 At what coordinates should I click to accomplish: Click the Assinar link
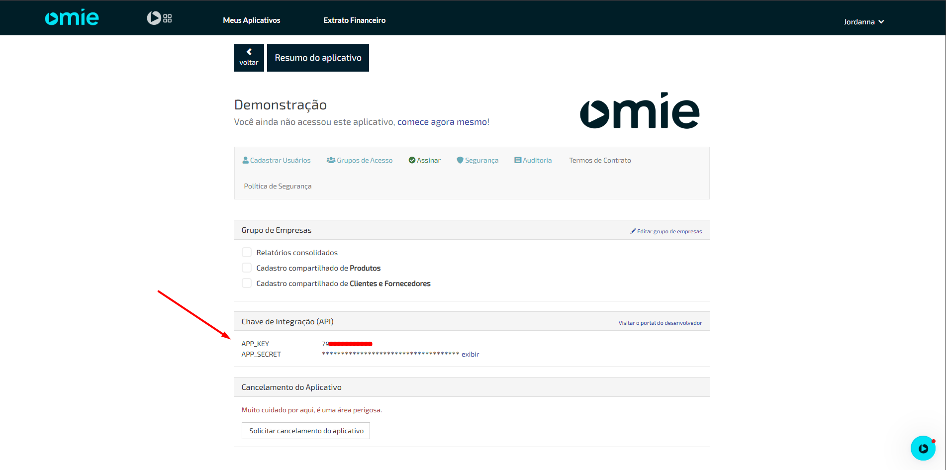point(429,160)
